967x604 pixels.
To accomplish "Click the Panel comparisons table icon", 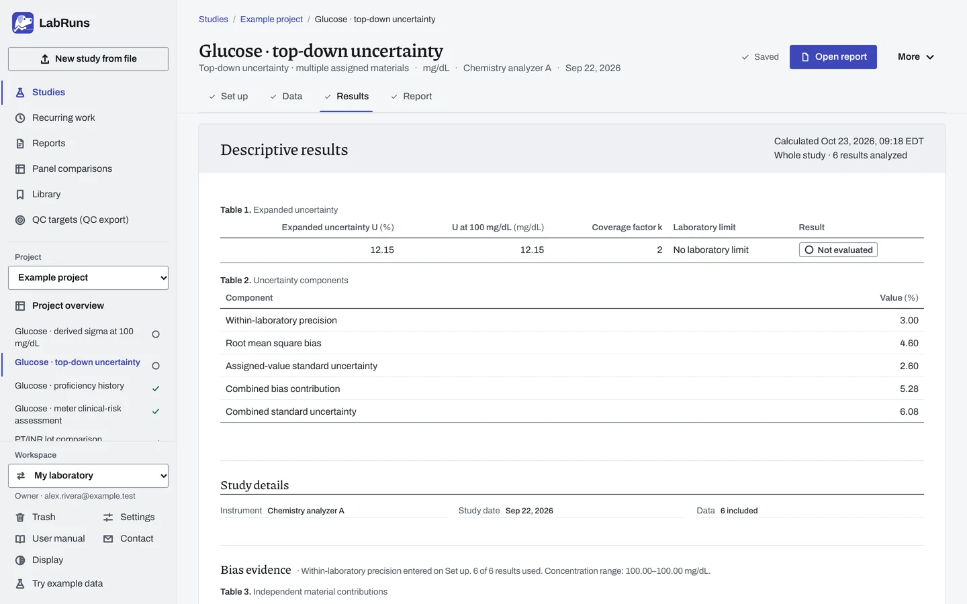I will pos(20,169).
